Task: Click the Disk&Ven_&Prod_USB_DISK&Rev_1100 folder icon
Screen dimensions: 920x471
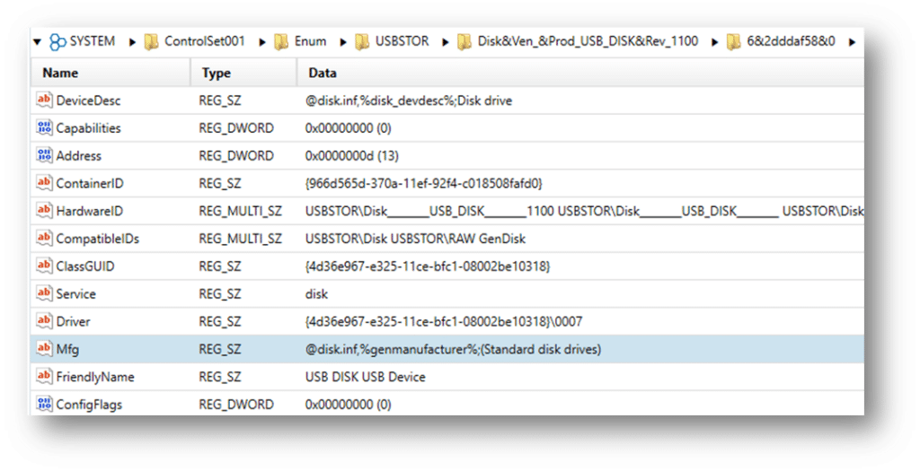Action: [x=464, y=41]
